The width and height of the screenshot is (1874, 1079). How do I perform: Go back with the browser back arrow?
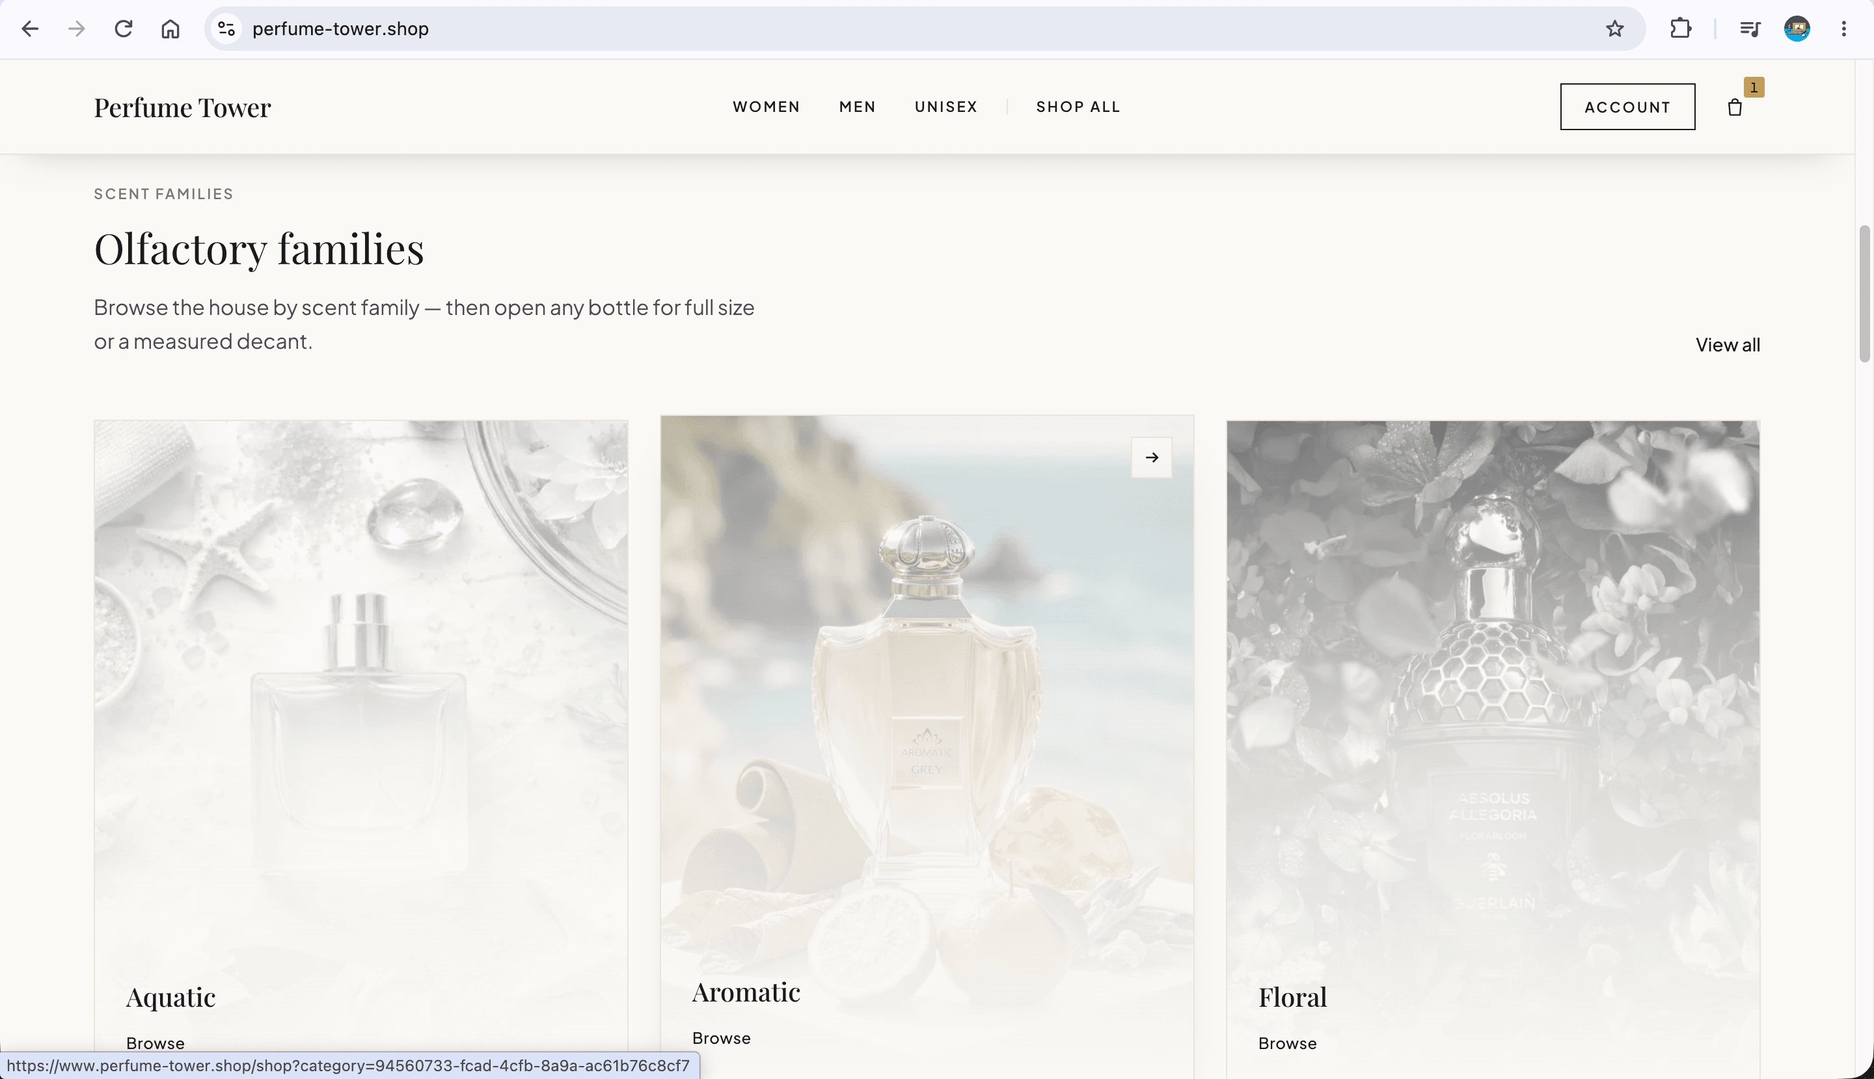coord(30,29)
